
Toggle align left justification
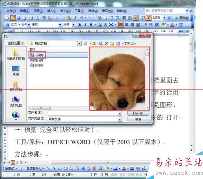(121, 25)
